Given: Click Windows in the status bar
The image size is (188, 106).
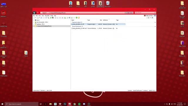Looking at the screenshot, I should point(145,90).
